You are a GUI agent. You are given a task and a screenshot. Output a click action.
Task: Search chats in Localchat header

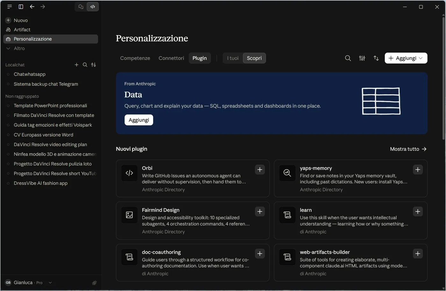point(85,65)
